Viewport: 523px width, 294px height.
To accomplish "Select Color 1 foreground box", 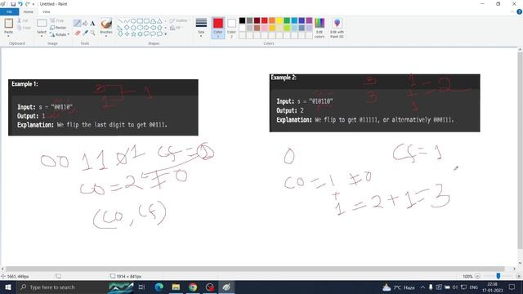I will click(218, 28).
